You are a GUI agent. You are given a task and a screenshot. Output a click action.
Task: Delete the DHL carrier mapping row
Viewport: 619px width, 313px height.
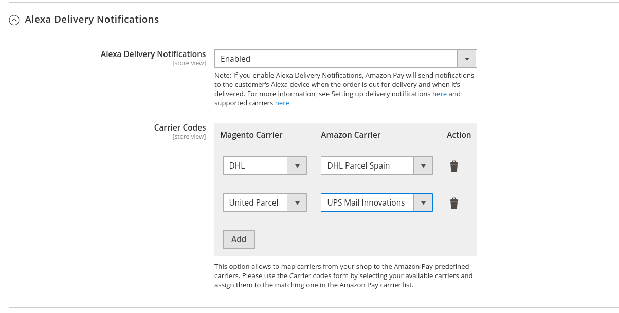click(454, 166)
